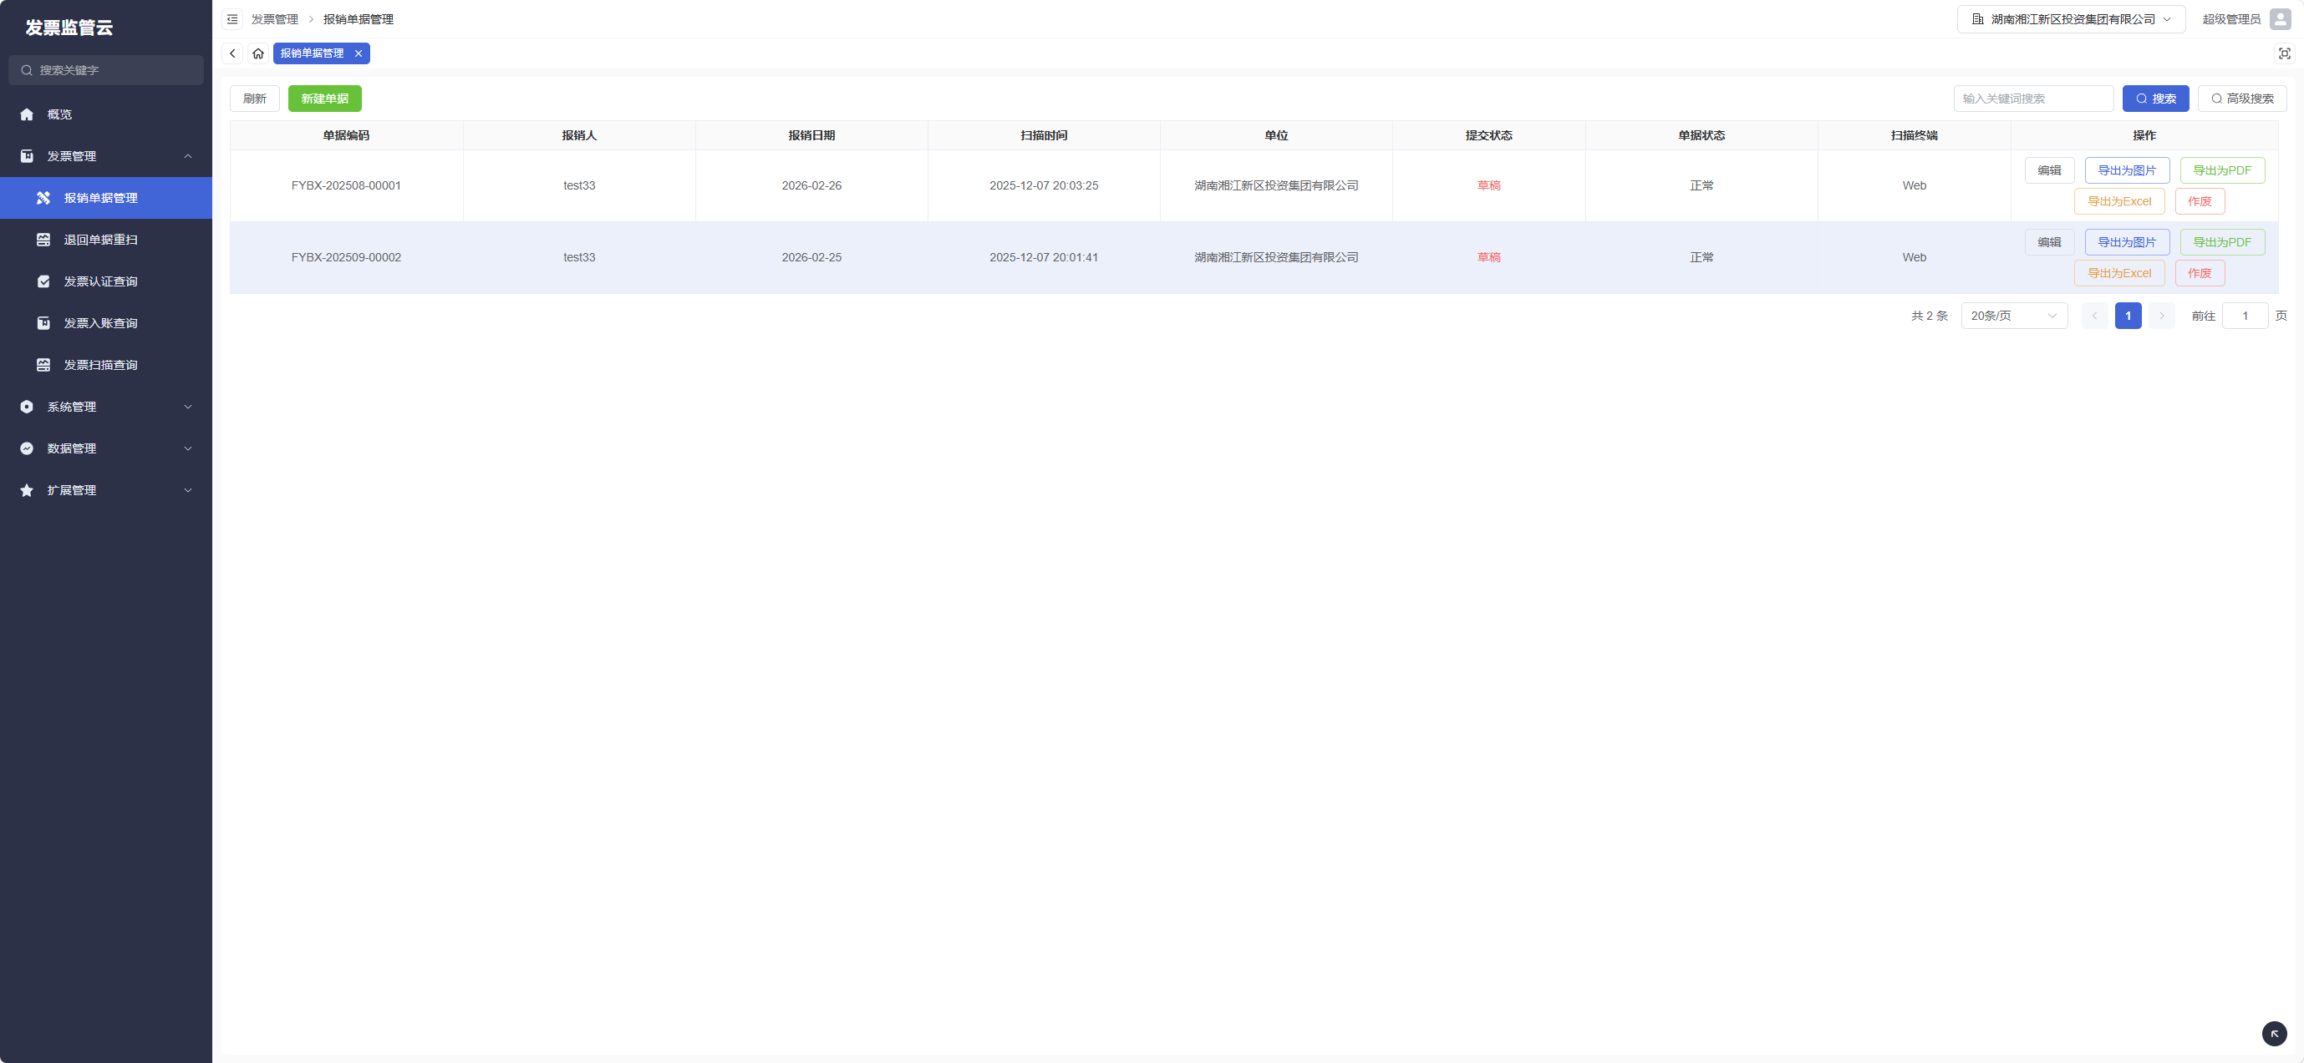Screen dimensions: 2304x1063
Task: Expand the 扩展管理 menu chevron
Action: click(x=188, y=491)
